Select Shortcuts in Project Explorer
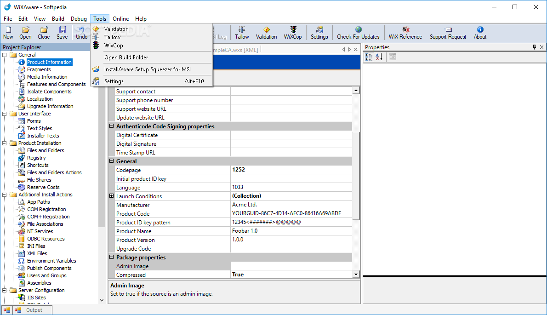The height and width of the screenshot is (315, 547). (38, 165)
